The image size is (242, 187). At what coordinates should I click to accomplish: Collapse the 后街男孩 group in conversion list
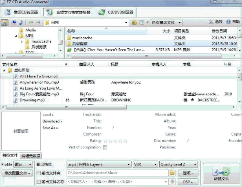(x=4, y=71)
